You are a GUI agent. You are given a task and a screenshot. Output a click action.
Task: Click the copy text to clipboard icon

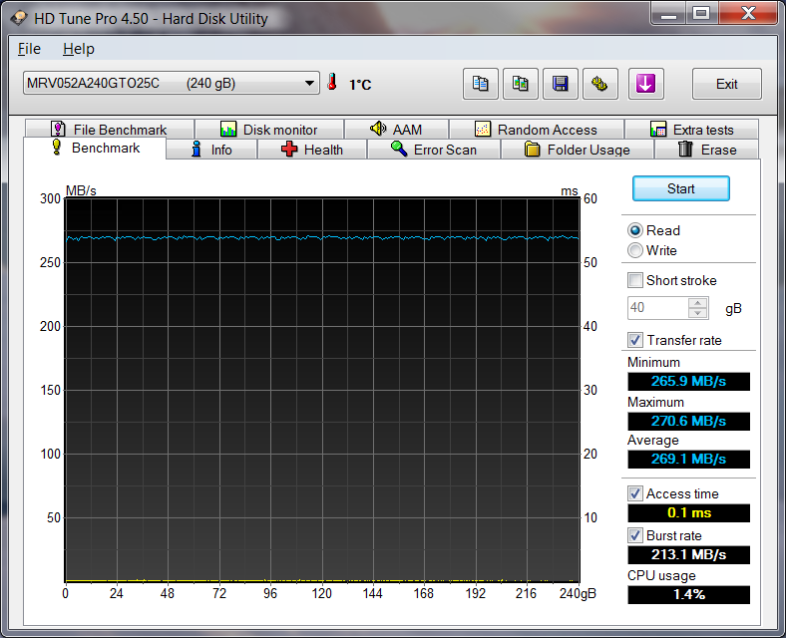coord(481,84)
